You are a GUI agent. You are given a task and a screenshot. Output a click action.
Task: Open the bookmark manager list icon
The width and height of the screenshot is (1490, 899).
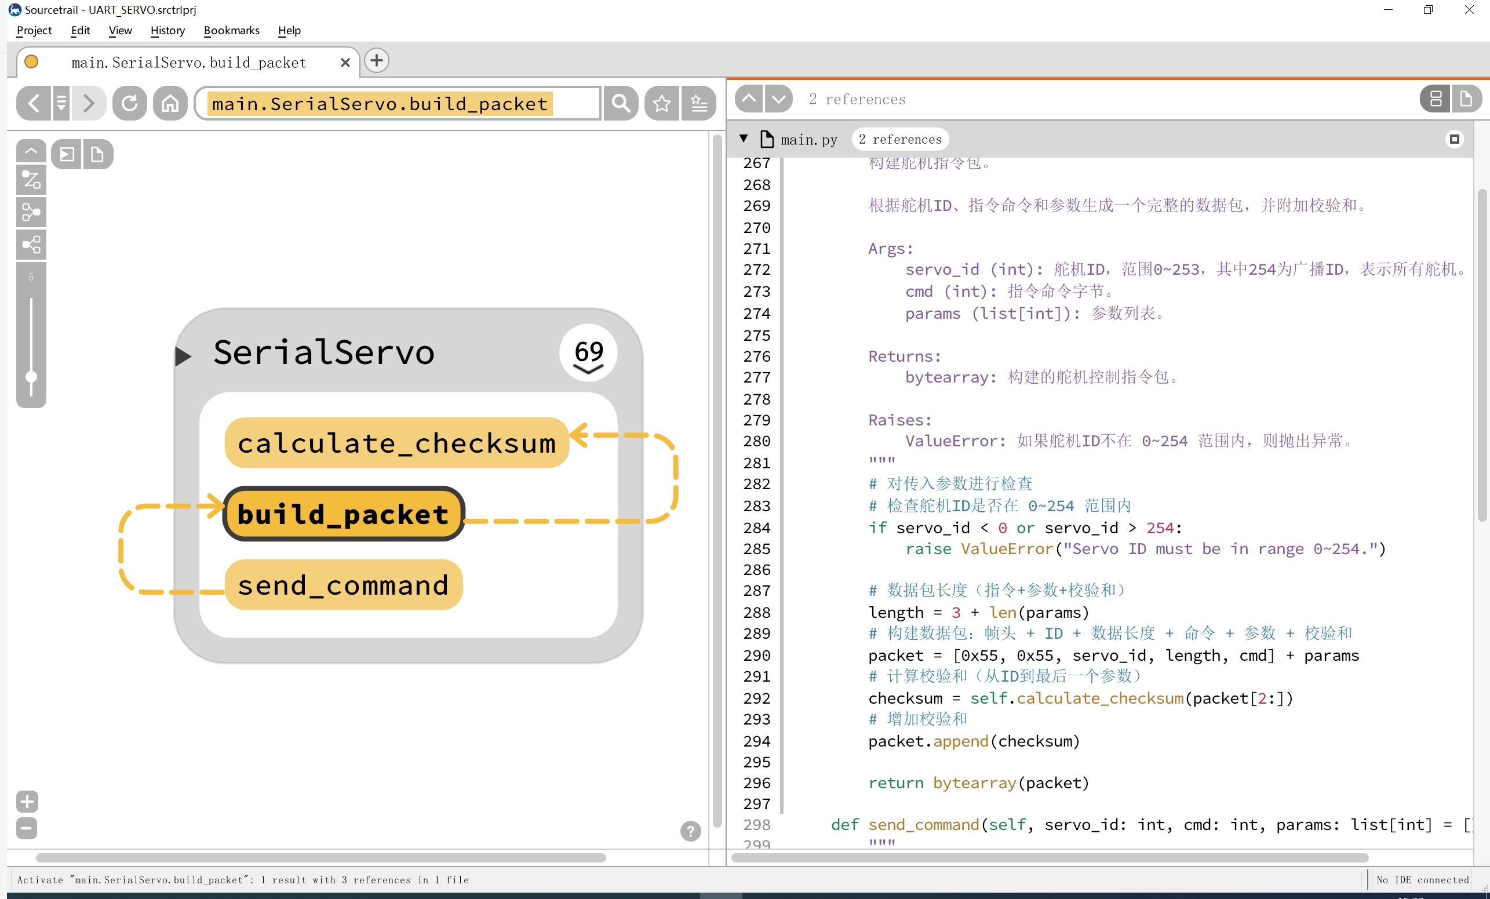(x=699, y=103)
